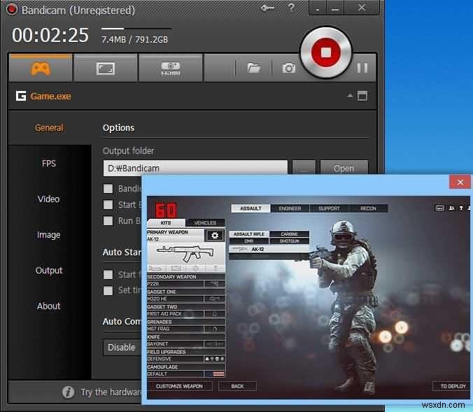Select the flag camouflage swatch
Screen dimensions: 473x412
tap(215, 374)
